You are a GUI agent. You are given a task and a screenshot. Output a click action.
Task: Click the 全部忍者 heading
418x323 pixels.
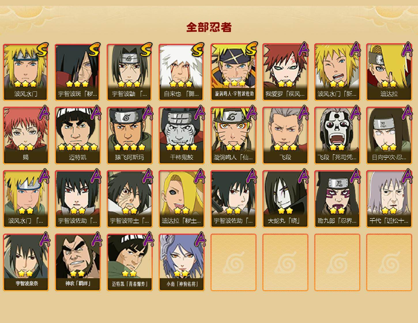pos(209,27)
